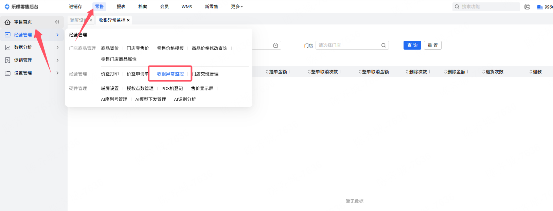This screenshot has height=211, width=553.
Task: Open 商品调价 from the menu
Action: pyautogui.click(x=110, y=48)
